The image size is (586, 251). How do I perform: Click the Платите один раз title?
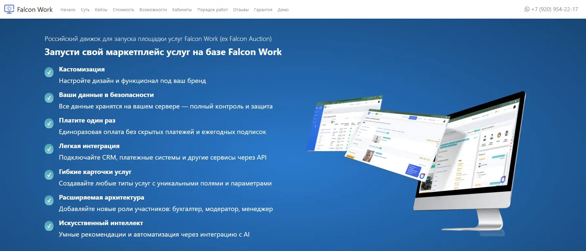tap(87, 120)
